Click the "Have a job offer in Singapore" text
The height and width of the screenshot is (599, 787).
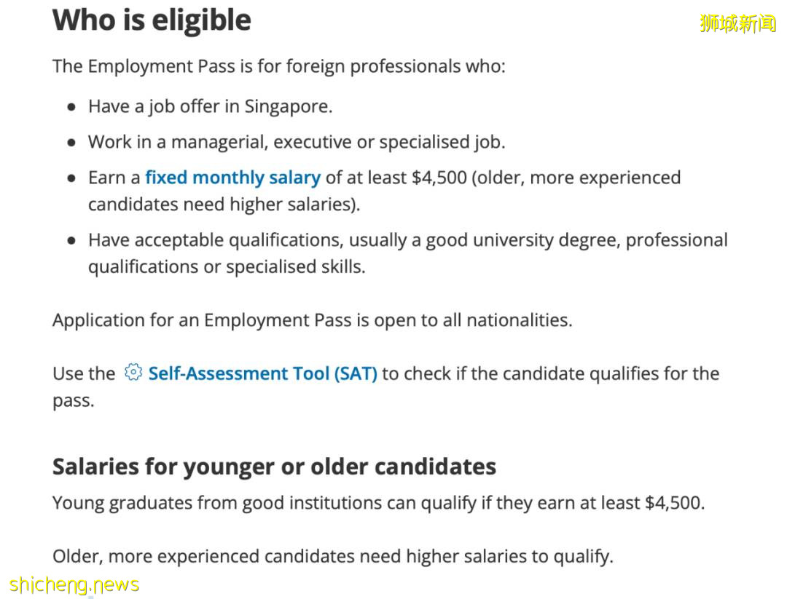coord(210,107)
